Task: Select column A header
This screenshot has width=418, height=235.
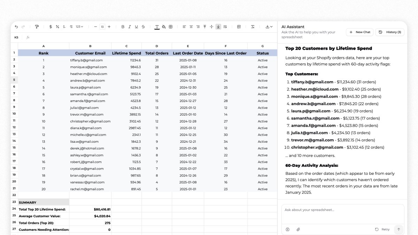Action: (44, 46)
